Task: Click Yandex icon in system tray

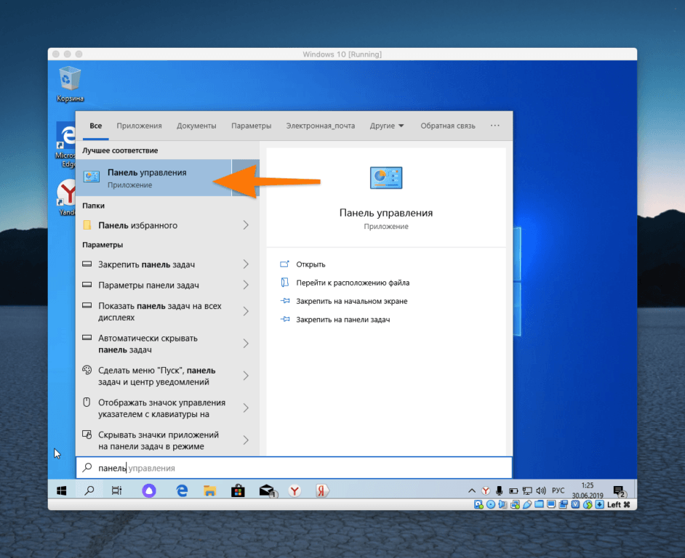Action: coord(485,490)
